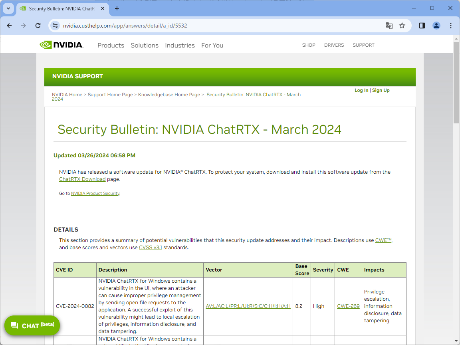Open NVIDIA Home breadcrumb
The height and width of the screenshot is (345, 460).
pyautogui.click(x=67, y=95)
